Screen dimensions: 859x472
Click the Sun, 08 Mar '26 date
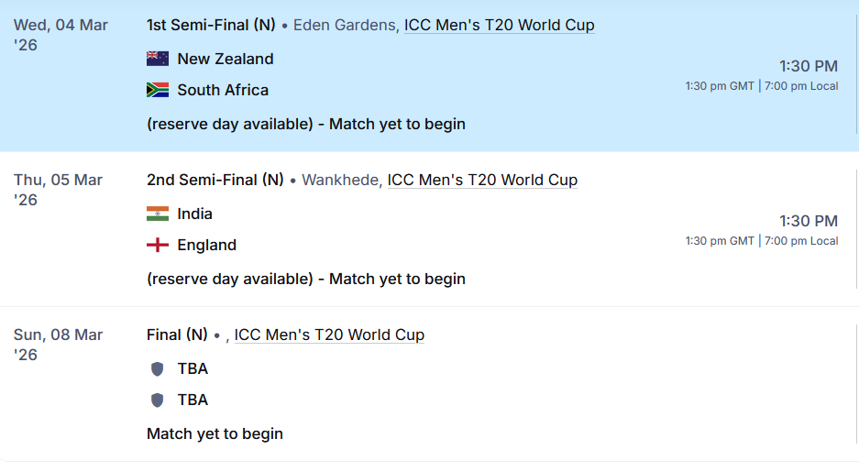[x=58, y=344]
